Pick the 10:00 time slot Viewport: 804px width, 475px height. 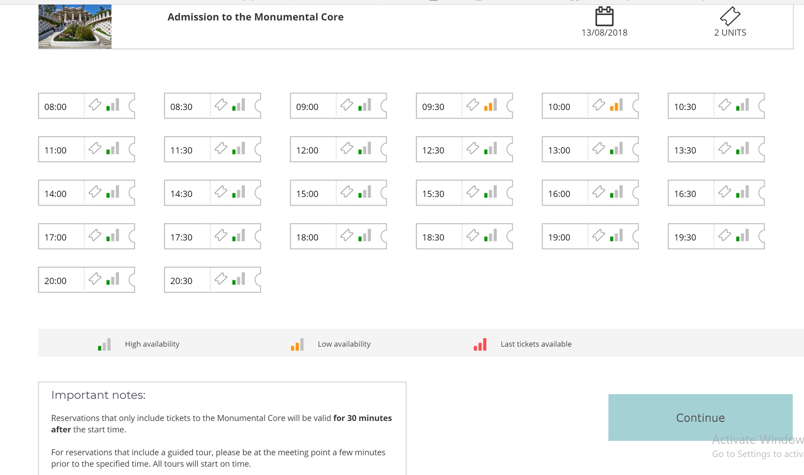tap(590, 106)
